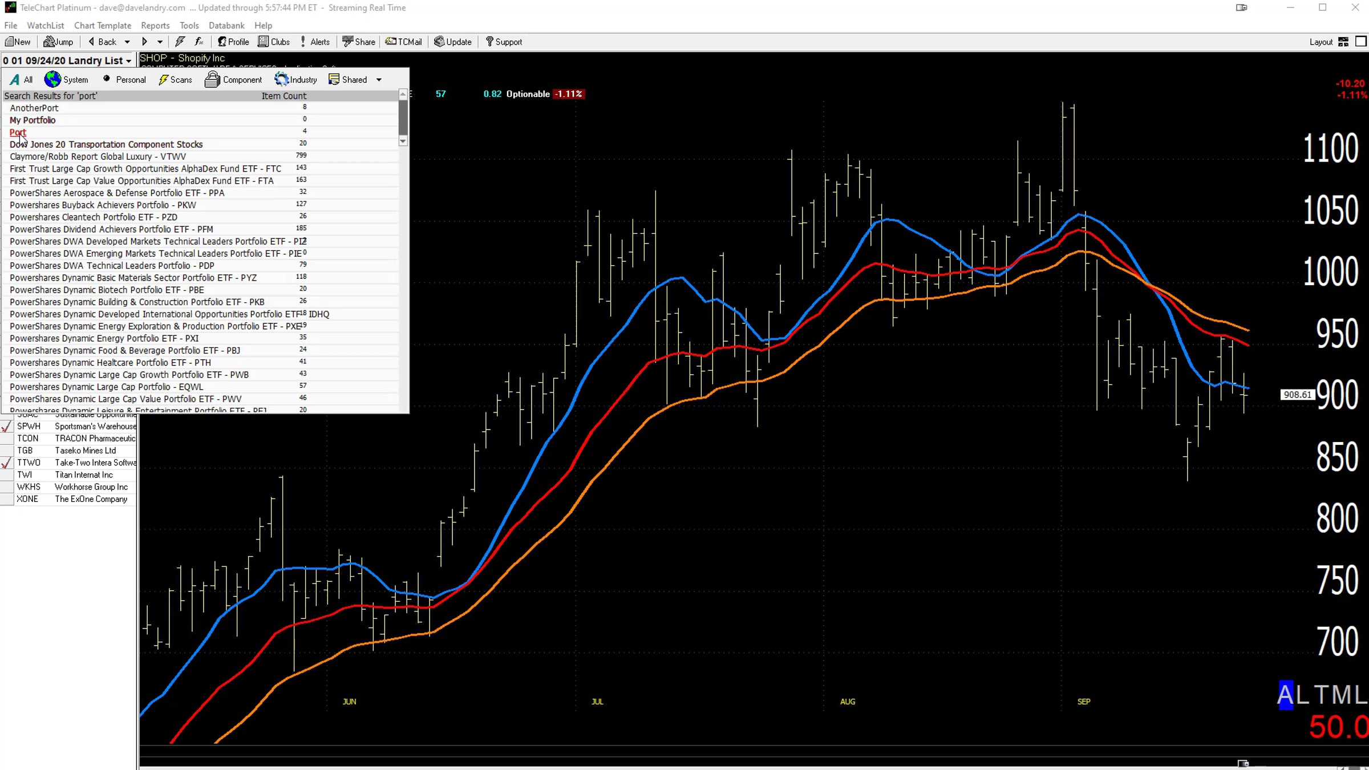
Task: Click the Optionable indicator on chart
Action: (x=528, y=94)
